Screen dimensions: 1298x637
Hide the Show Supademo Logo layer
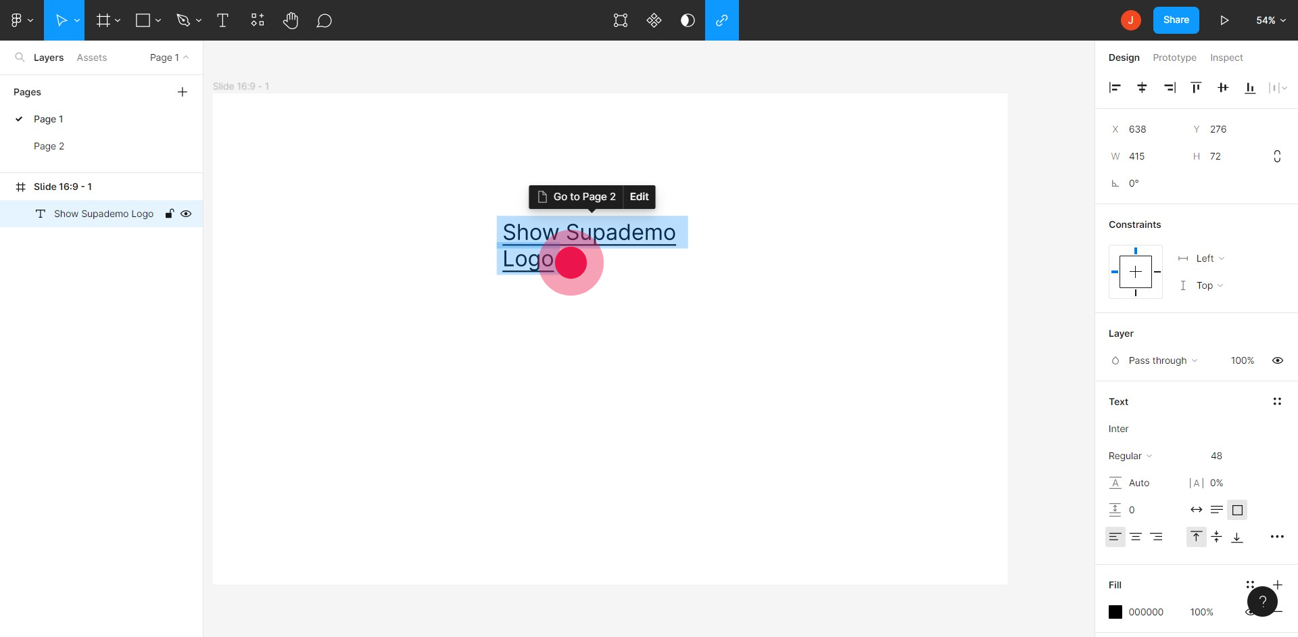[186, 214]
